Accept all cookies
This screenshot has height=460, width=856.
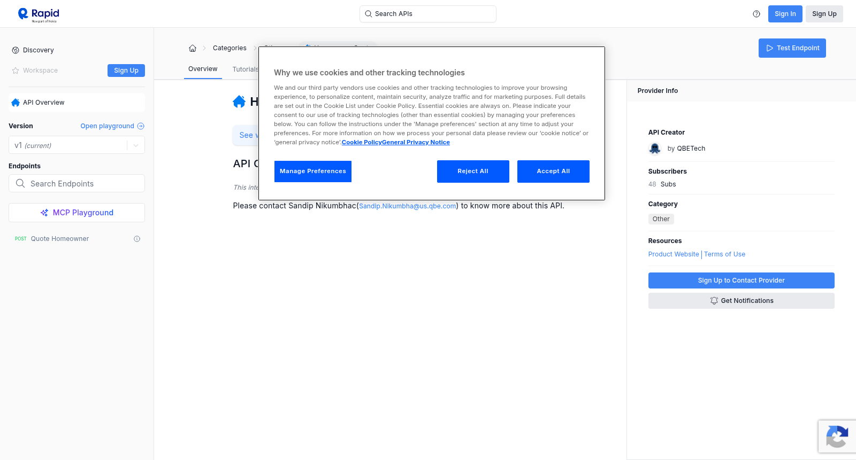pos(553,171)
